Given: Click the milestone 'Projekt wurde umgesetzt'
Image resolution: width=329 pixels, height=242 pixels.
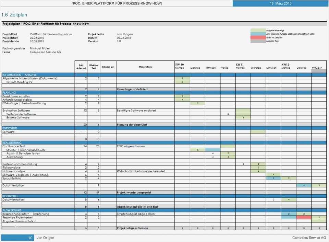Looking at the screenshot, I should [x=134, y=193].
